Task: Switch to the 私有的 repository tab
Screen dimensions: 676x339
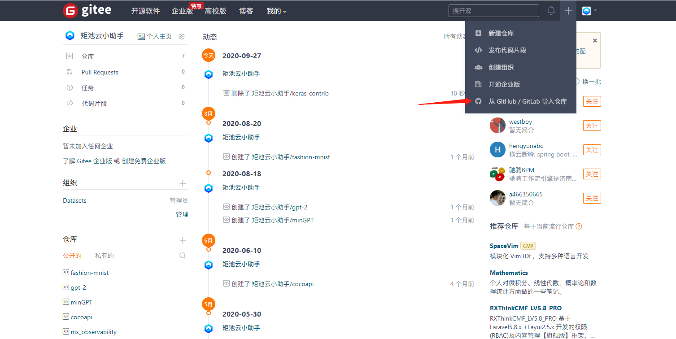Action: [104, 256]
